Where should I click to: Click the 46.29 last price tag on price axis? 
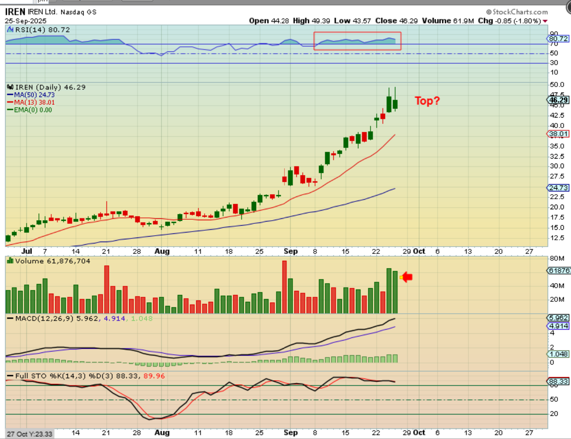pyautogui.click(x=558, y=100)
